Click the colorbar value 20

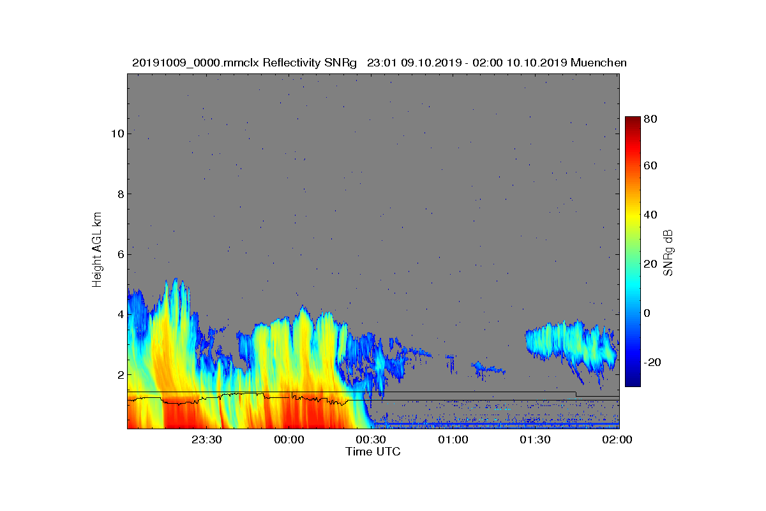click(x=652, y=264)
